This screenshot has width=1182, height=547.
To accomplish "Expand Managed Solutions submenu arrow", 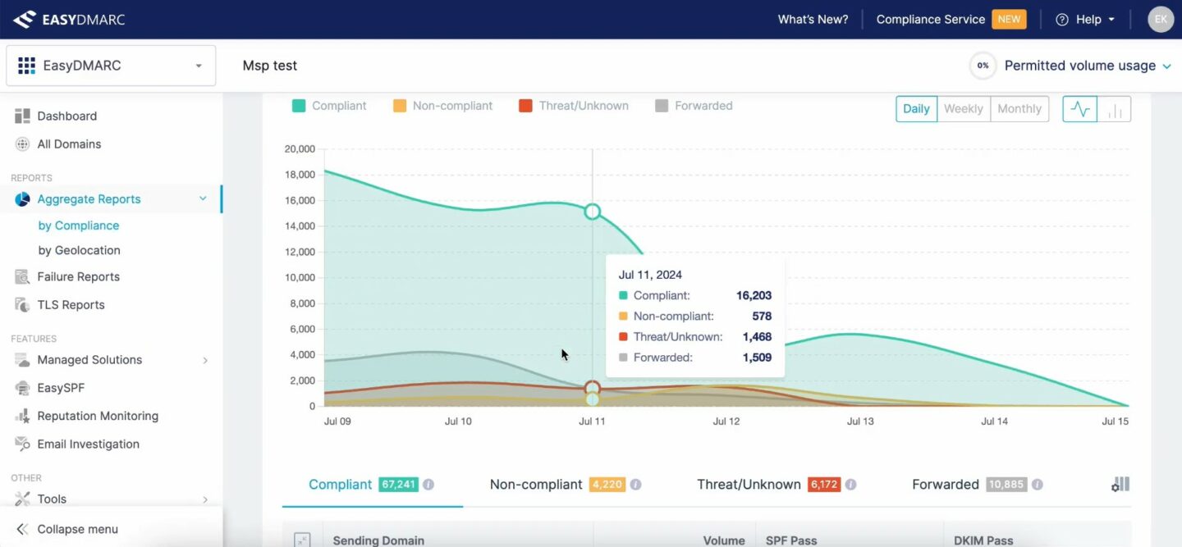I will [205, 360].
